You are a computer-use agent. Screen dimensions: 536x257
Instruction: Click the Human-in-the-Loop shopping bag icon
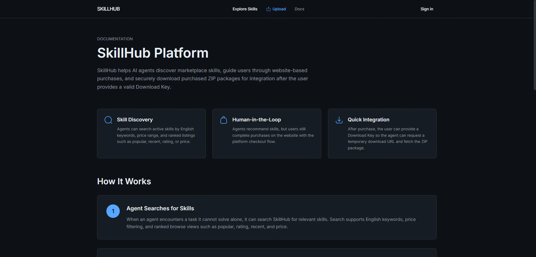[224, 120]
